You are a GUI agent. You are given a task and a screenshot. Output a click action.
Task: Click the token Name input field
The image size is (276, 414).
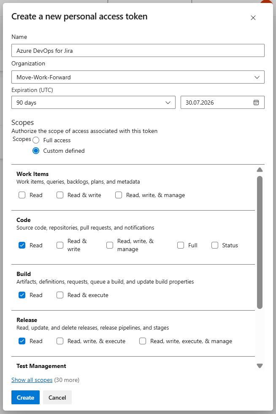[138, 50]
